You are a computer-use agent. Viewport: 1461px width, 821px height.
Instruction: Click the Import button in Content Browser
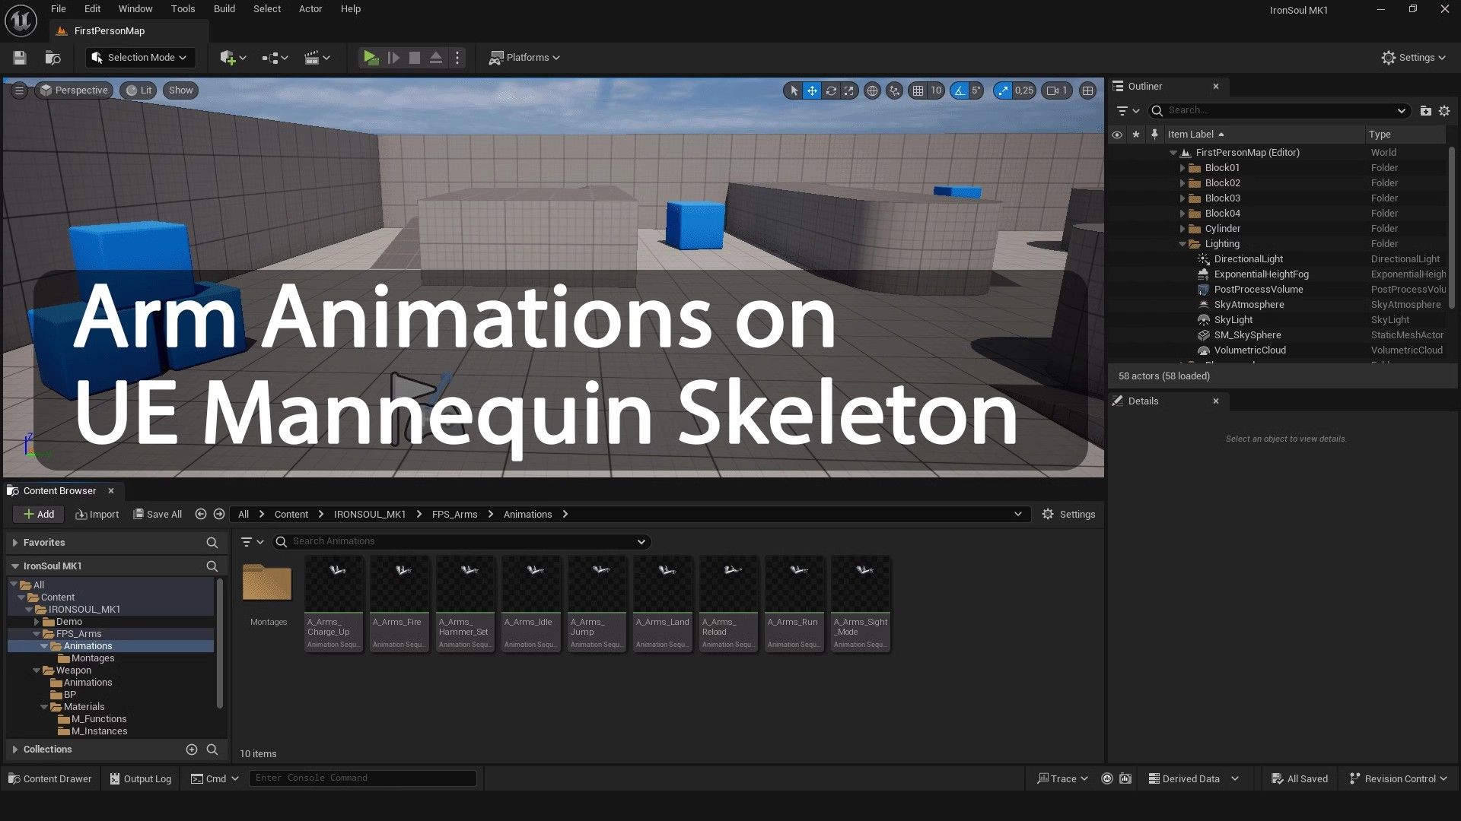97,515
